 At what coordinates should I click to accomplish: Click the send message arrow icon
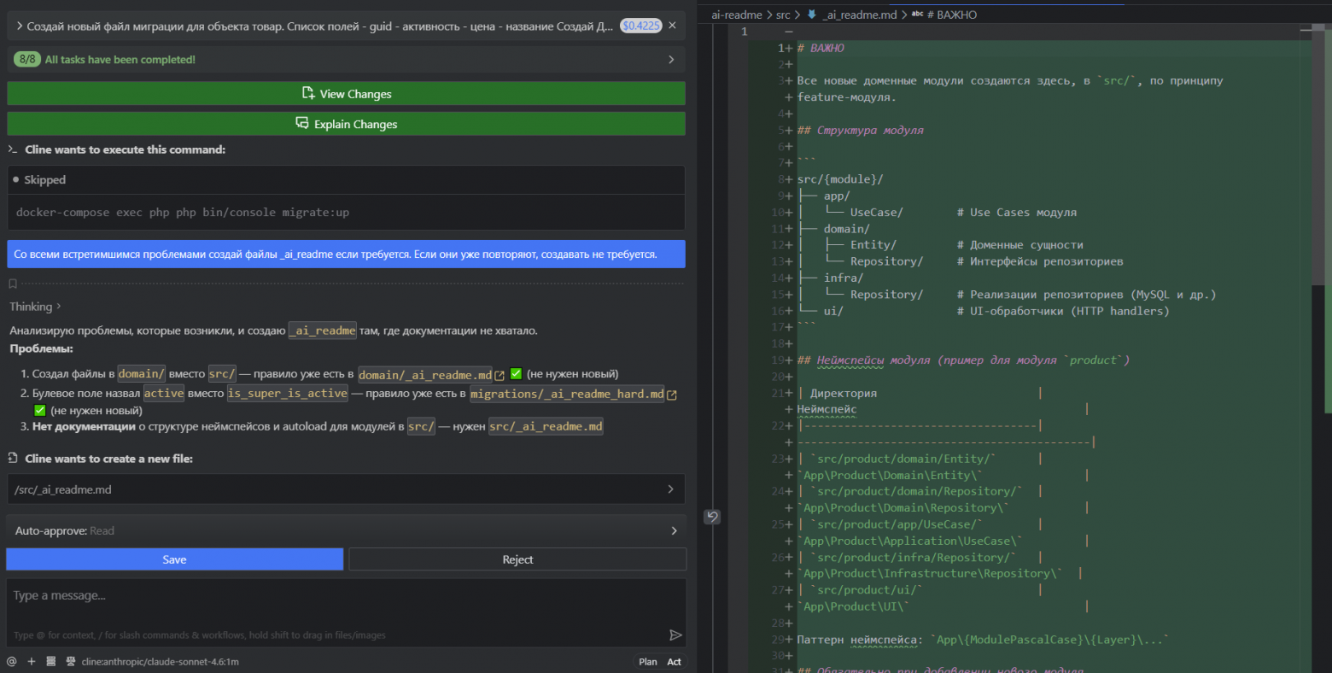coord(675,635)
